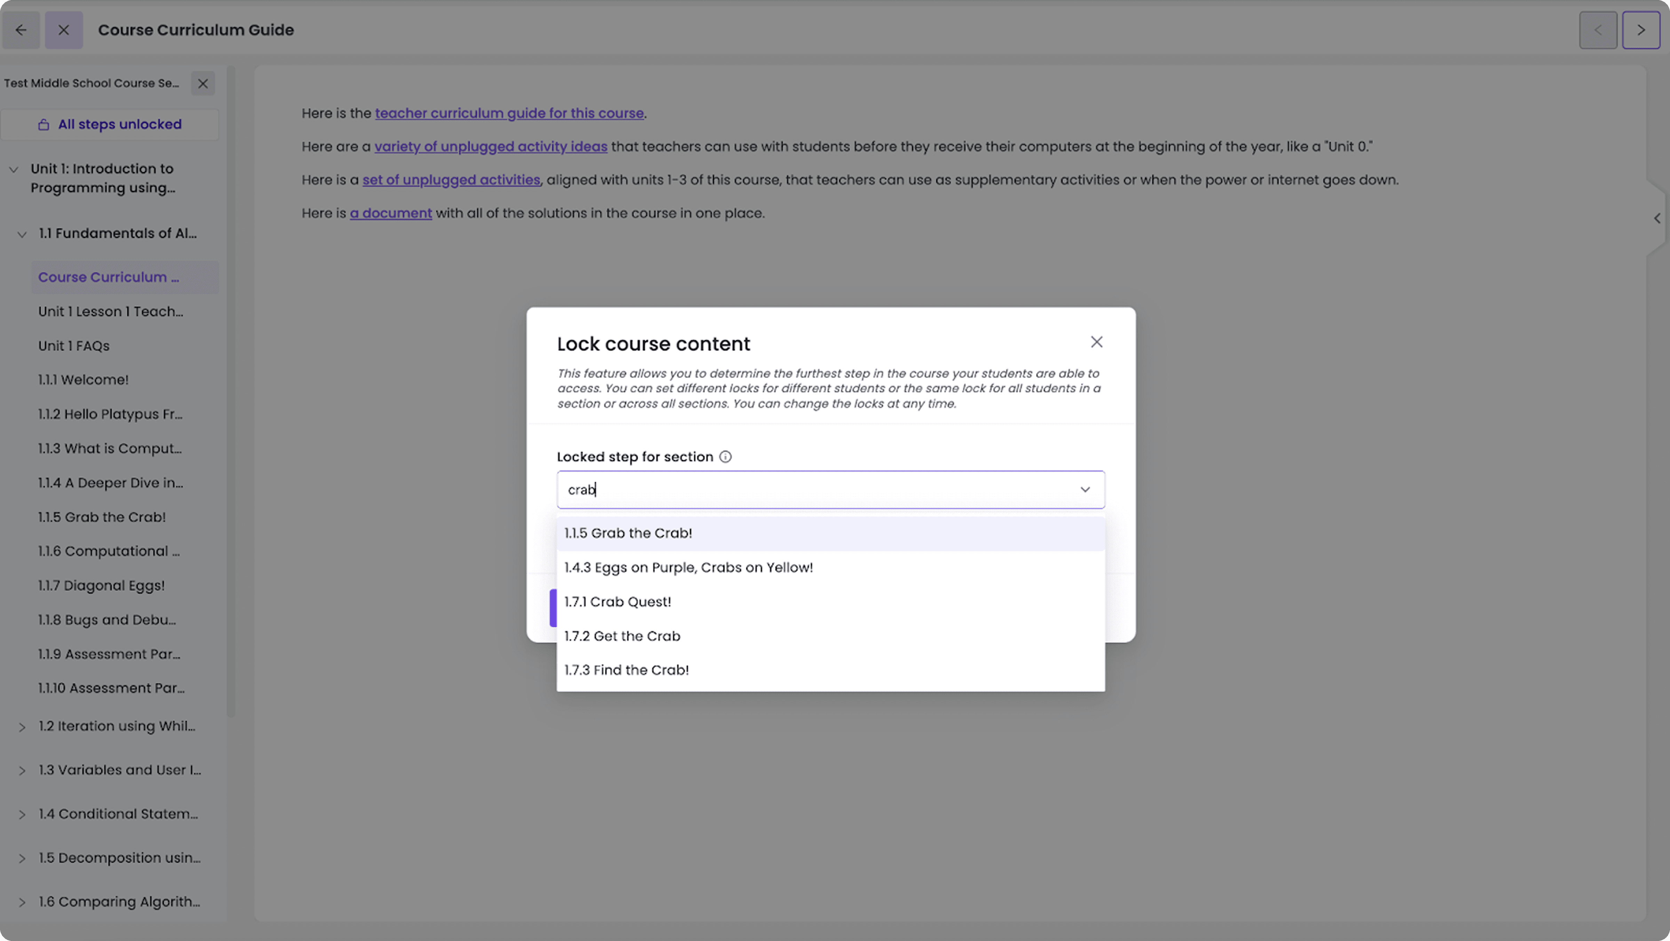Click the previous step left chevron button

(1598, 30)
